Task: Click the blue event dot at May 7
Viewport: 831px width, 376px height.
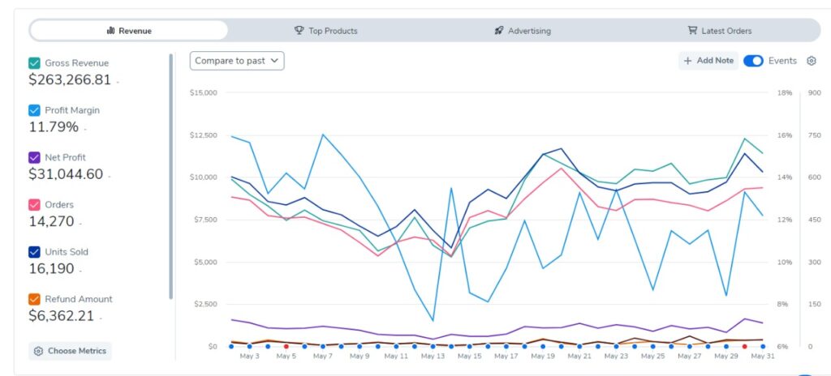Action: [323, 346]
